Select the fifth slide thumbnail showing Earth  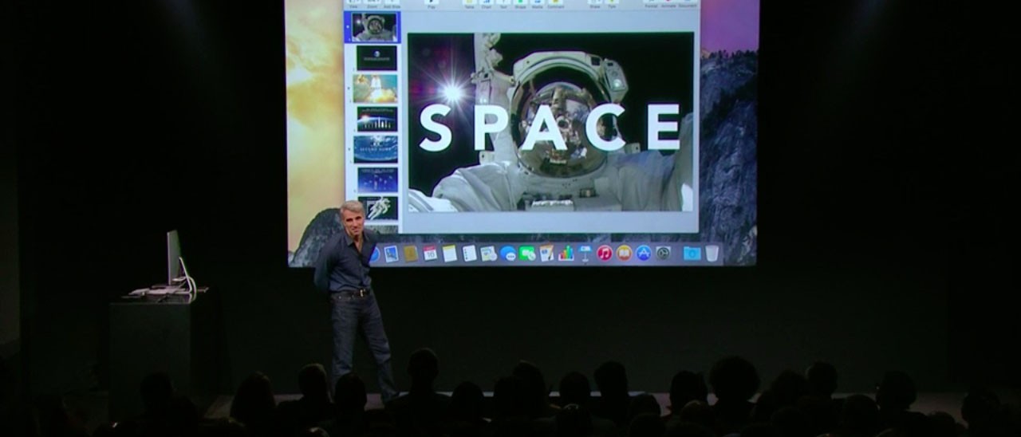point(376,148)
